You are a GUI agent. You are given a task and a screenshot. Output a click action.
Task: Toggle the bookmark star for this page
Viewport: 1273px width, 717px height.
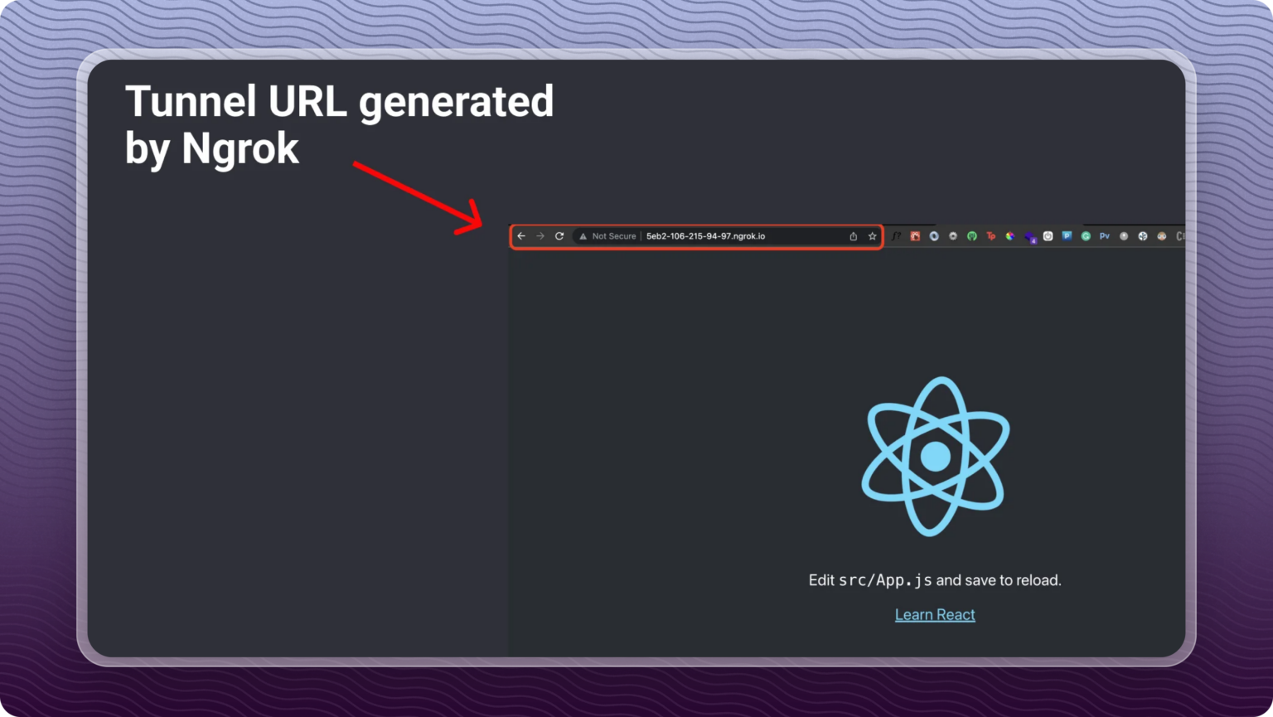pos(871,236)
